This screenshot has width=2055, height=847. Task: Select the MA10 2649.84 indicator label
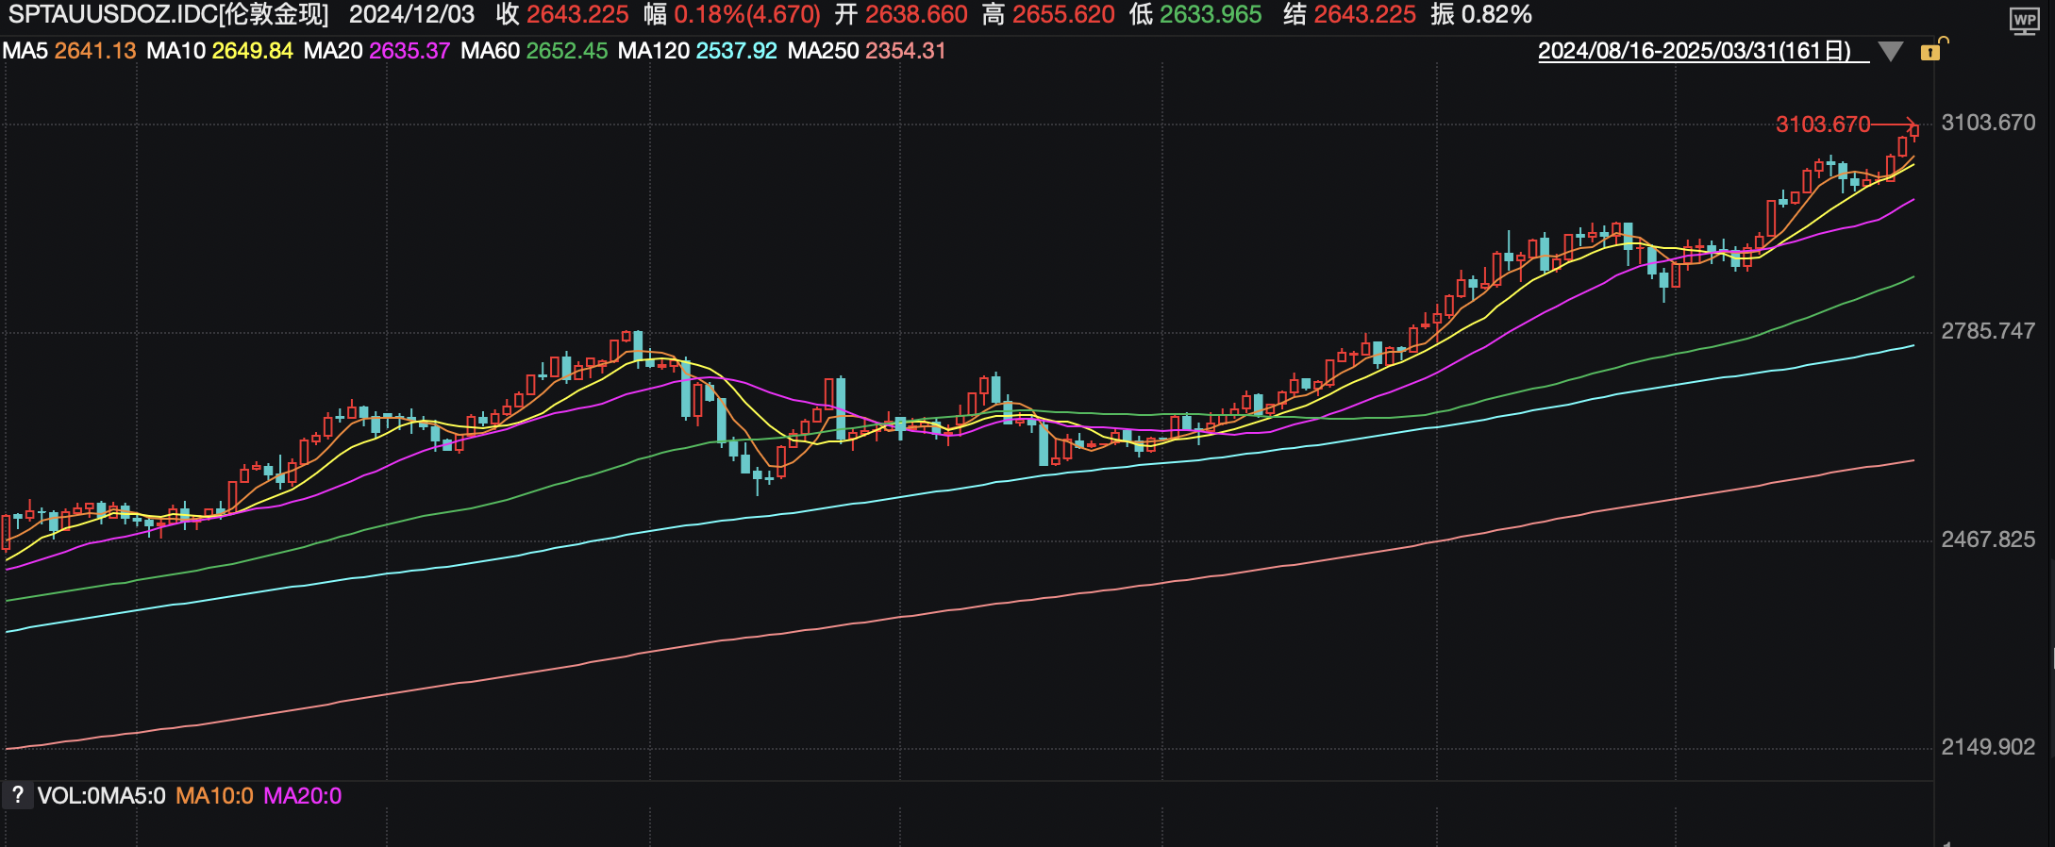(x=220, y=51)
